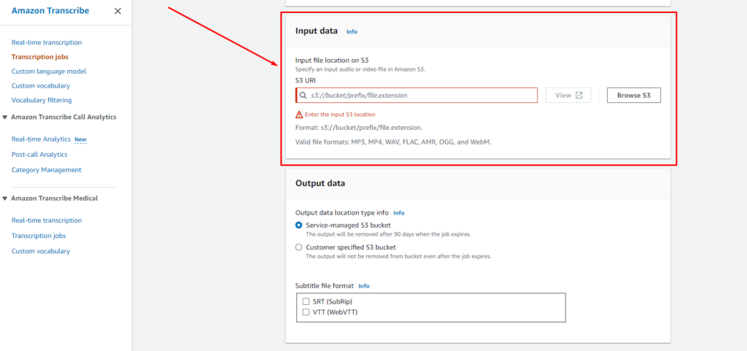Click the Output data heading
This screenshot has height=351, width=747.
(320, 183)
